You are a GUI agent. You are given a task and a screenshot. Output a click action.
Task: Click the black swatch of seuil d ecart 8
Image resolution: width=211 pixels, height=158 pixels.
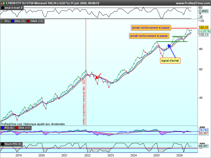point(3,8)
